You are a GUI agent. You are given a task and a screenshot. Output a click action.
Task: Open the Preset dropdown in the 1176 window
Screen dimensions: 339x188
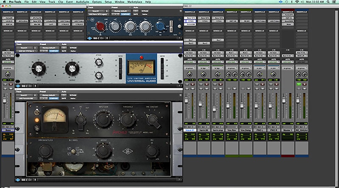49,48
